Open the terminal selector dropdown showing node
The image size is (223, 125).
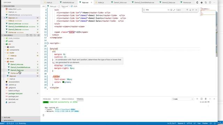183,99
